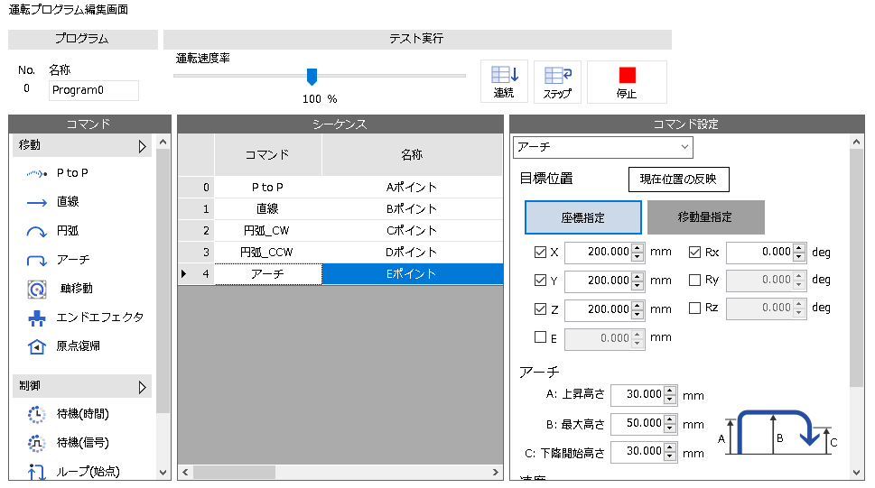Image resolution: width=875 pixels, height=488 pixels.
Task: Click the 運転速度率 speed slider handle
Action: (312, 76)
